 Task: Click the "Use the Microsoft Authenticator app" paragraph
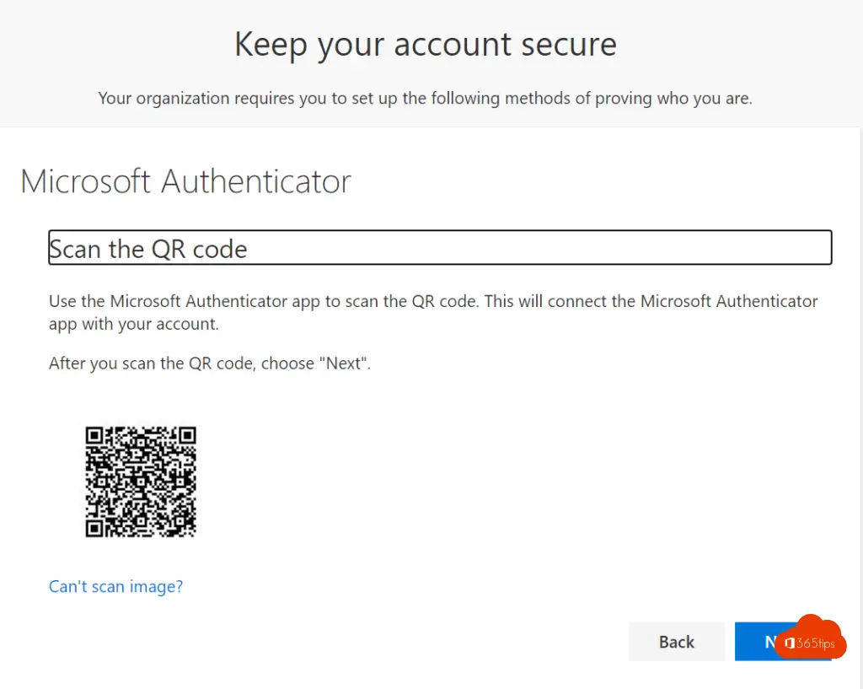click(433, 312)
